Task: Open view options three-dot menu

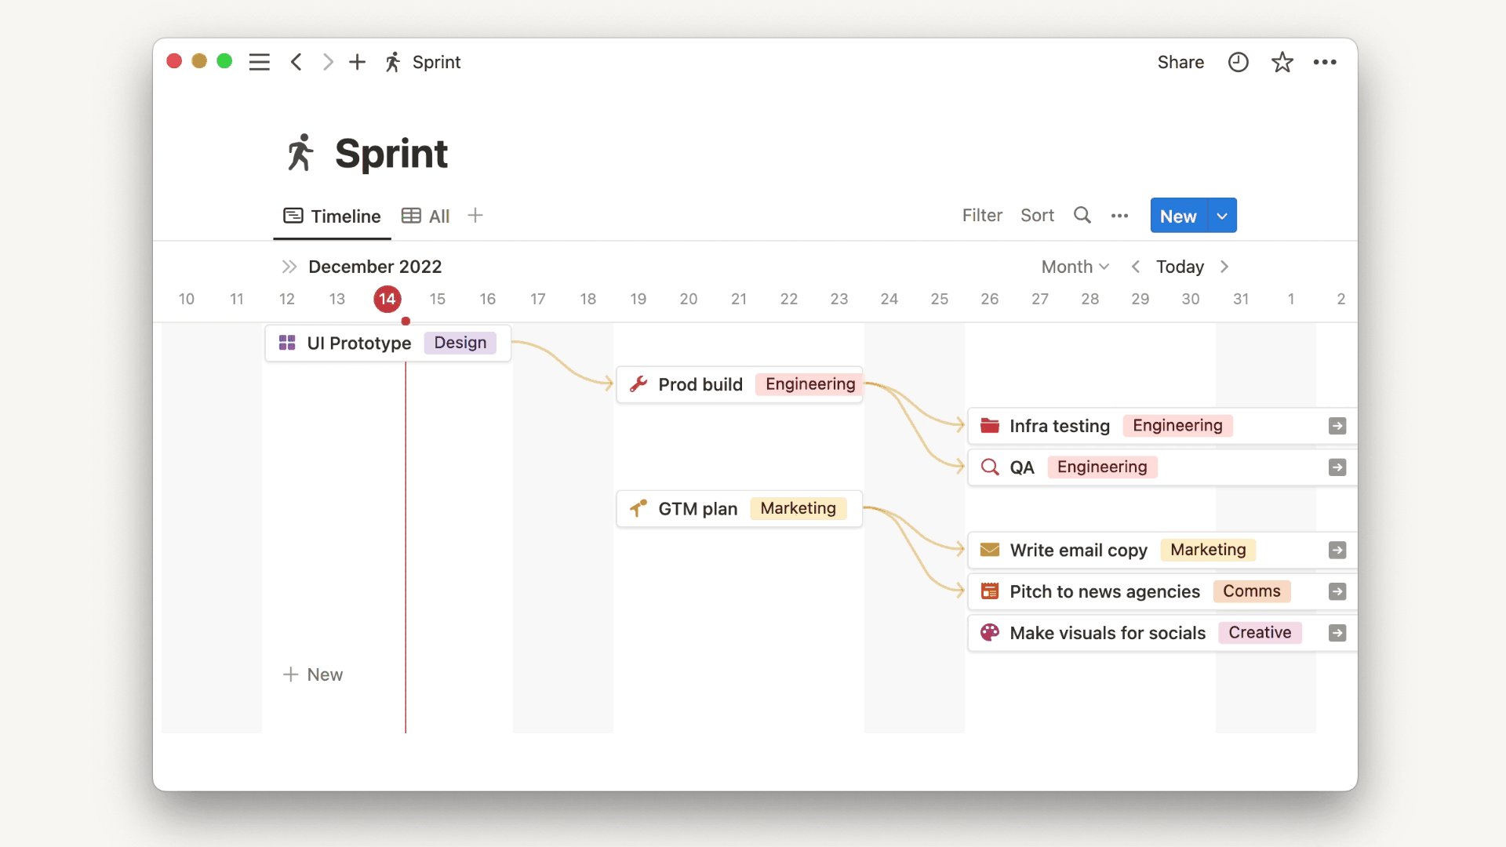Action: pyautogui.click(x=1119, y=216)
